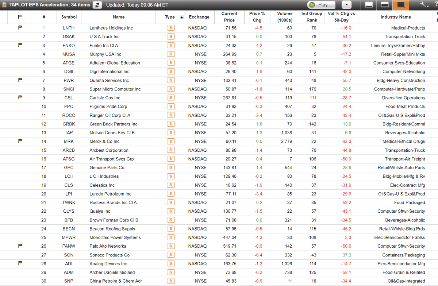Sort by the flag column header
This screenshot has width=438, height=286.
pos(20,17)
